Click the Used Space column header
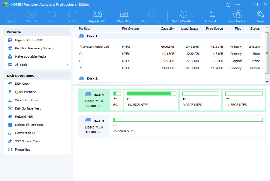 189,29
